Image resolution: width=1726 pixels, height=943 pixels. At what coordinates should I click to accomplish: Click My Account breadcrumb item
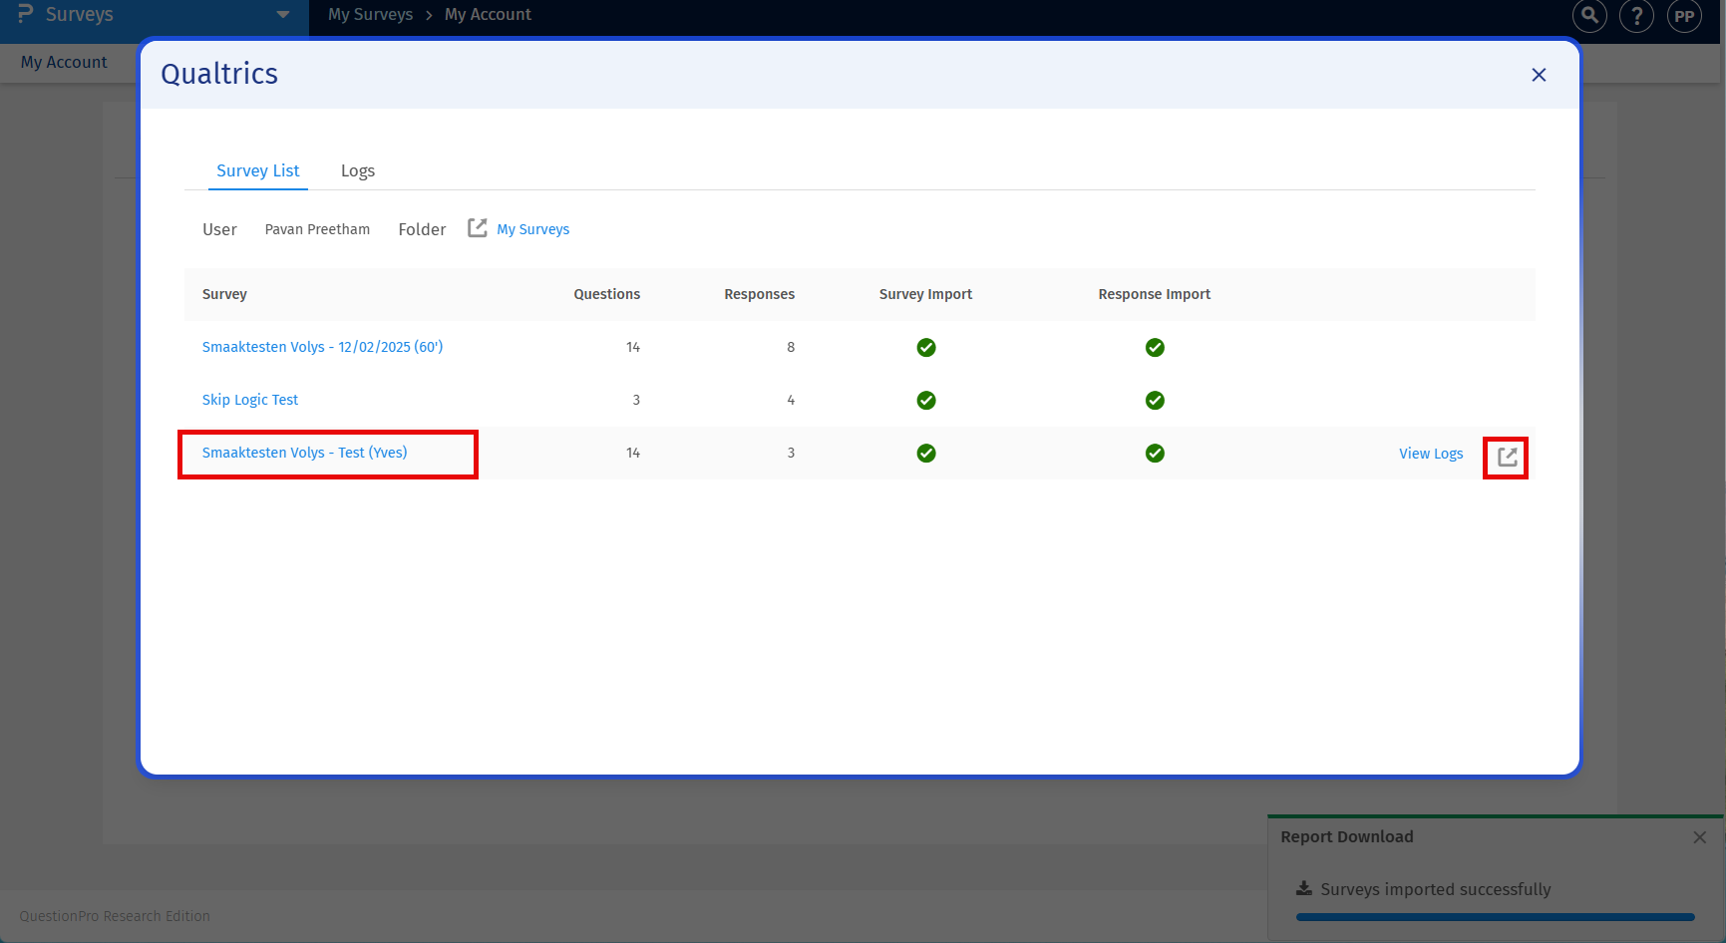click(488, 14)
